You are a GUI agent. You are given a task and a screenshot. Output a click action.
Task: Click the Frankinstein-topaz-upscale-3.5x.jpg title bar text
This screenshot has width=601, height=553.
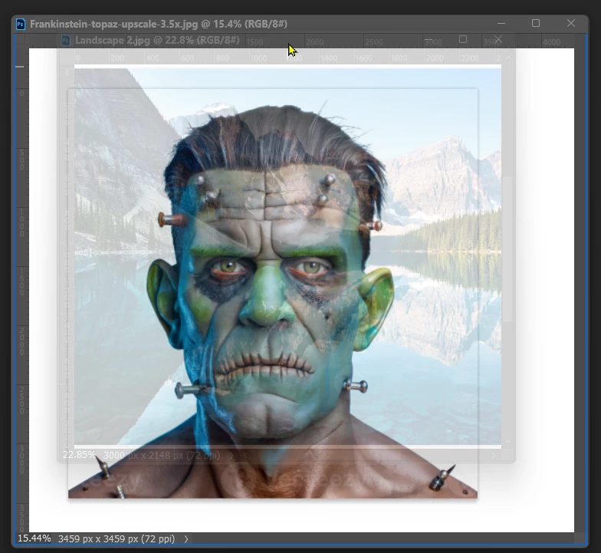[x=159, y=25]
